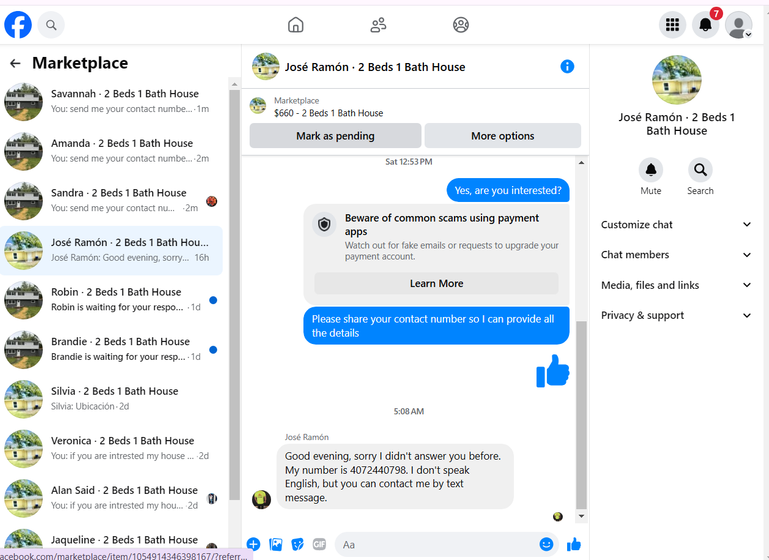Click the seen-by avatar under last message
This screenshot has height=560, width=769.
tap(558, 517)
